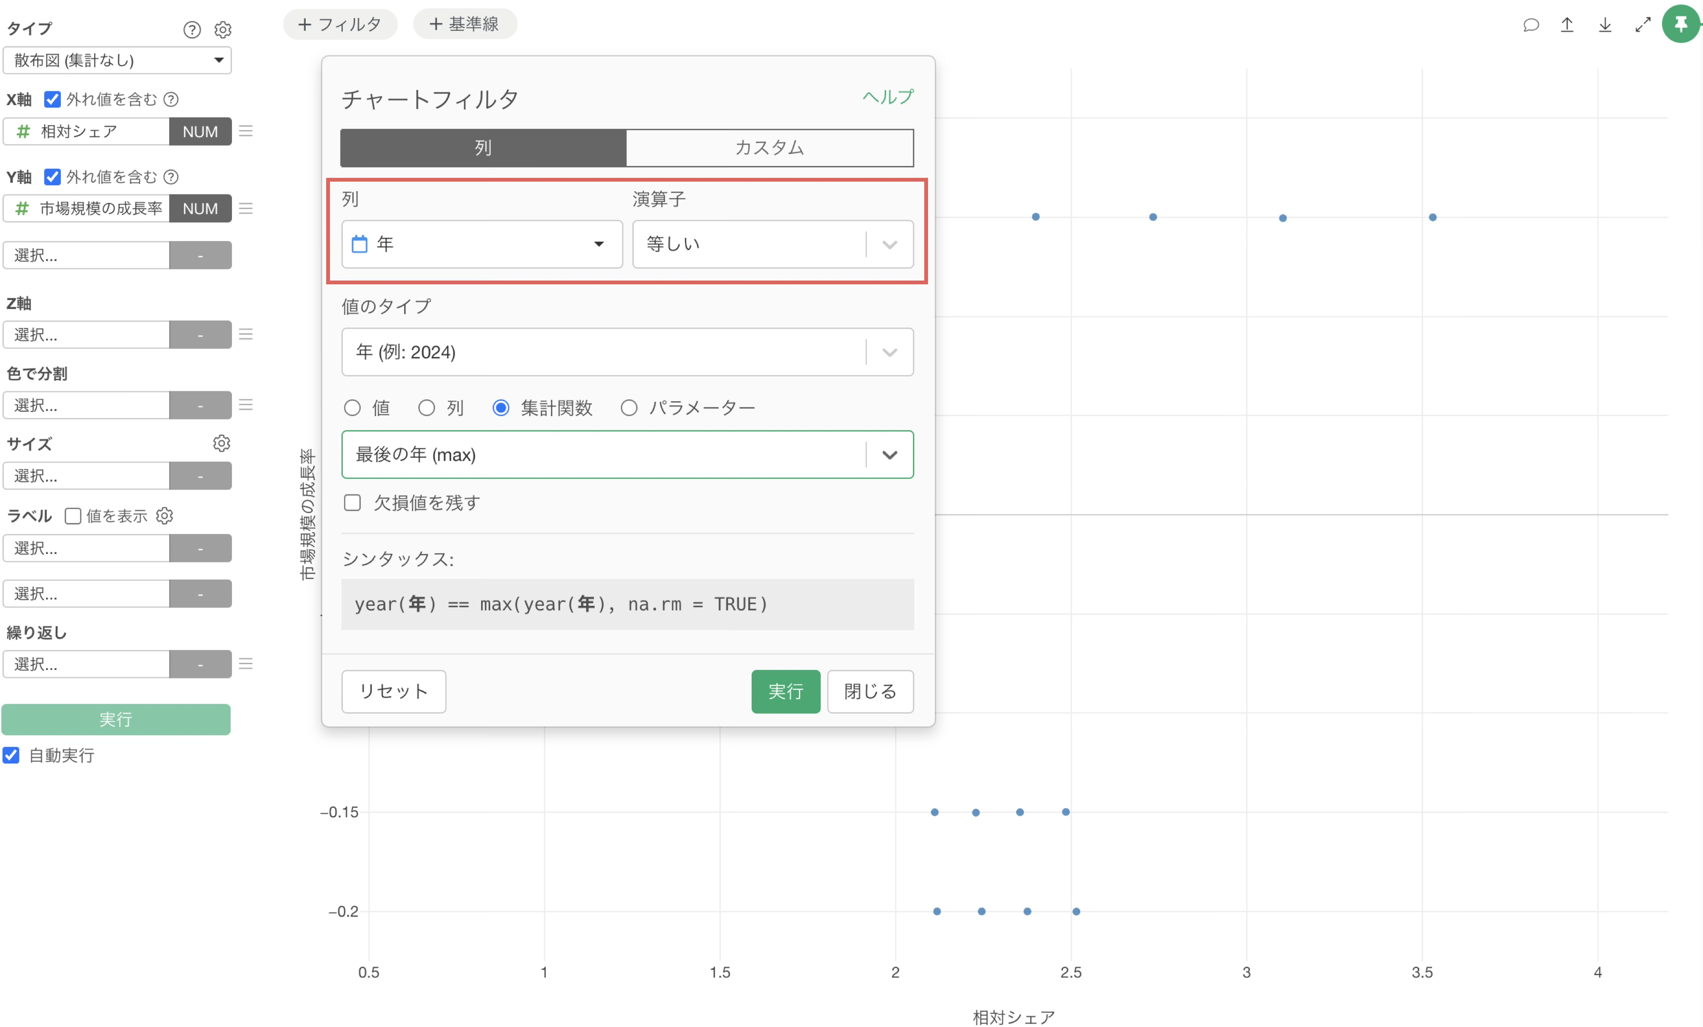This screenshot has width=1703, height=1027.
Task: Toggle the 自動実行 checkbox
Action: [x=11, y=755]
